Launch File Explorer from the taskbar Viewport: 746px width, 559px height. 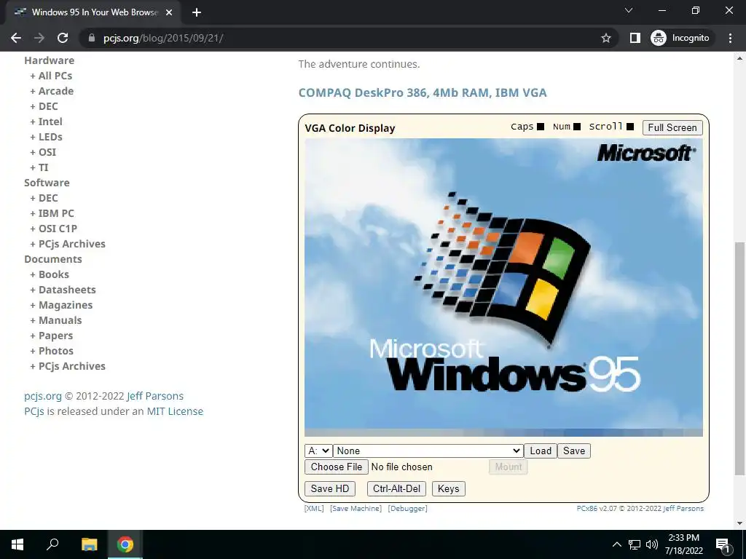click(x=89, y=544)
